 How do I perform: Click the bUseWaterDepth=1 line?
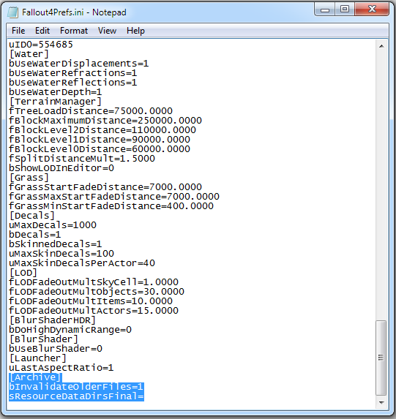pos(55,92)
